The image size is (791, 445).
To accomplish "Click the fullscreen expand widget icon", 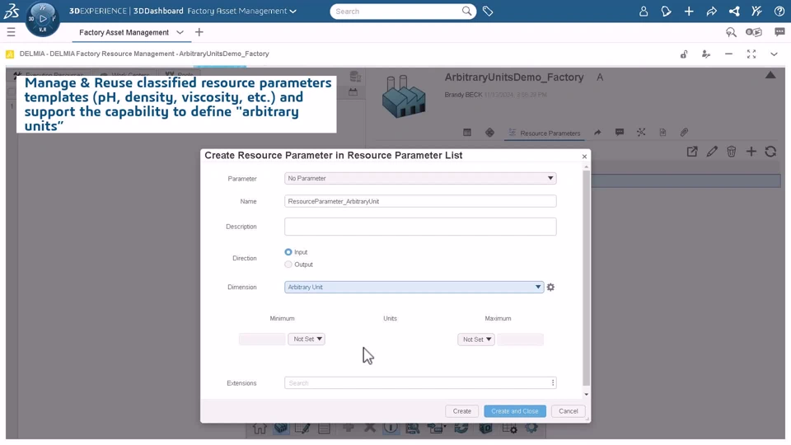I will [751, 54].
